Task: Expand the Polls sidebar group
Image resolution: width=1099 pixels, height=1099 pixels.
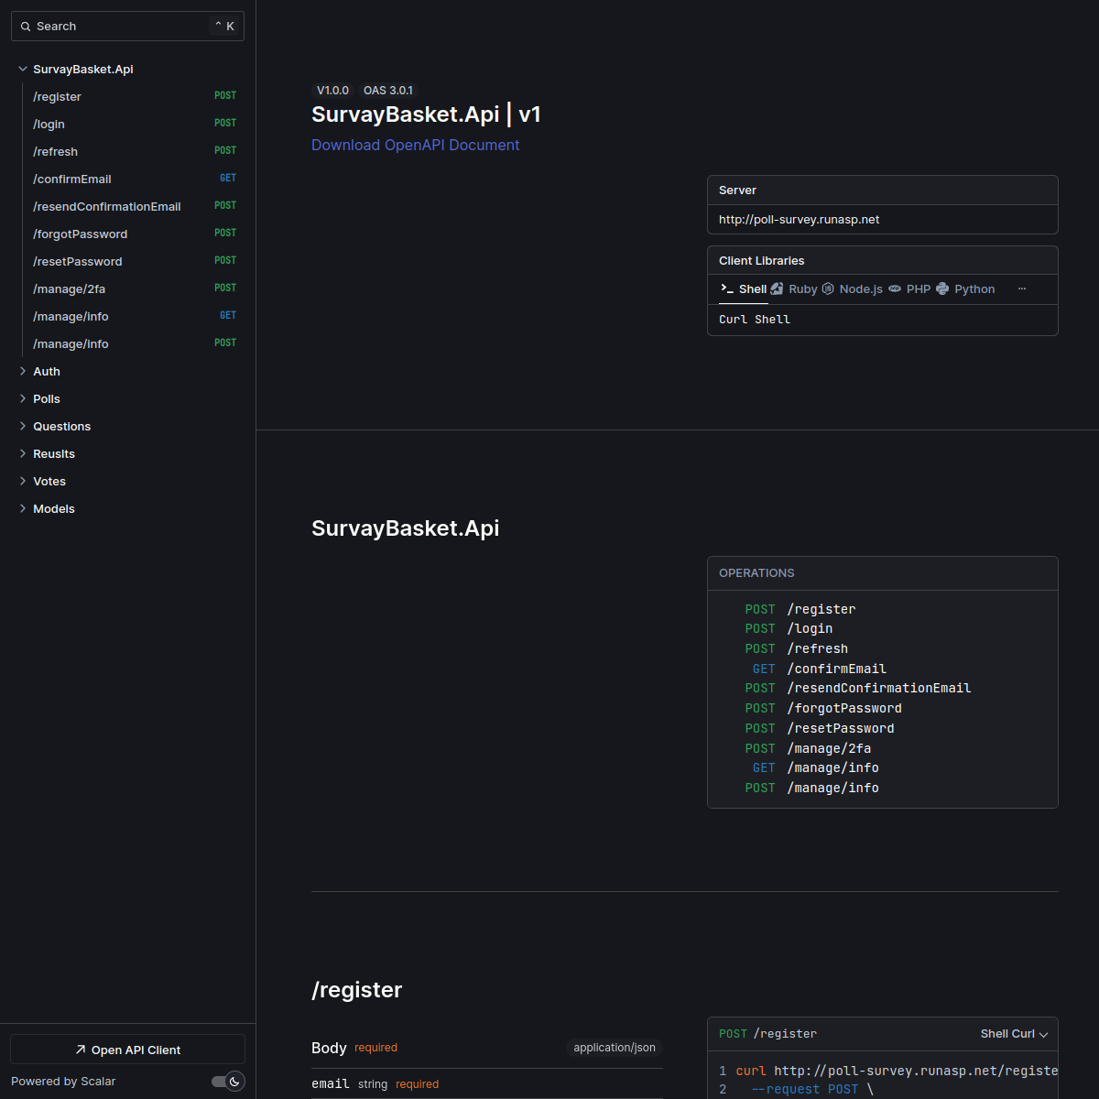Action: [x=23, y=398]
